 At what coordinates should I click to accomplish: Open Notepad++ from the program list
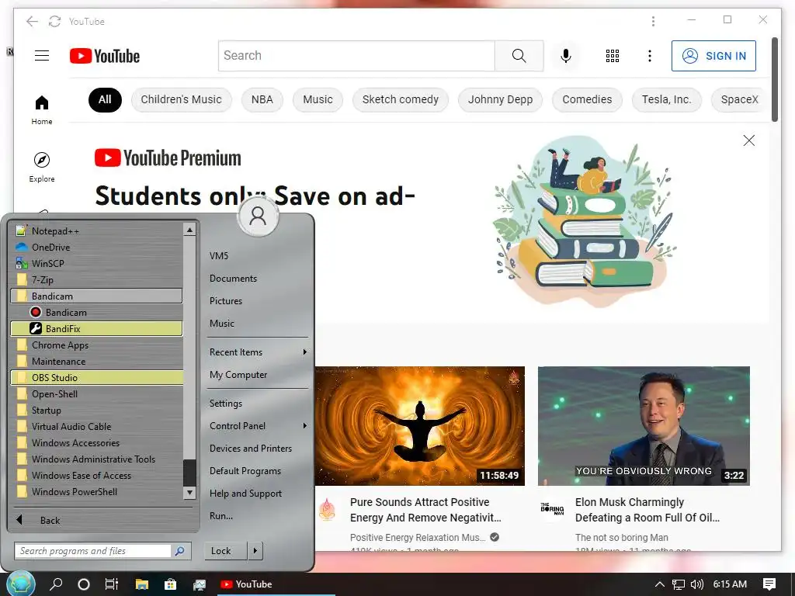(x=96, y=231)
